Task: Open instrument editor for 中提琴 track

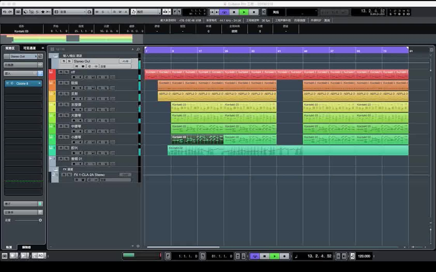Action: click(x=93, y=131)
